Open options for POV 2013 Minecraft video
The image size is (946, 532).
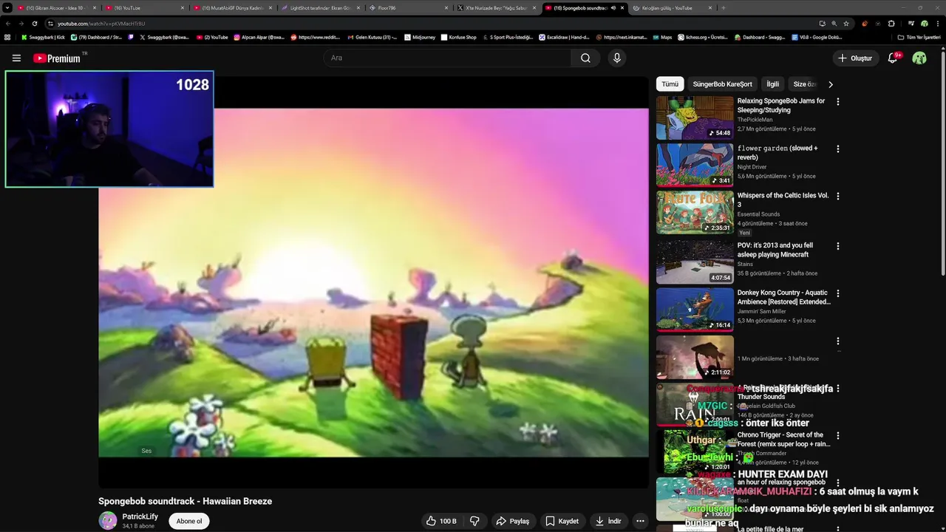coord(837,246)
